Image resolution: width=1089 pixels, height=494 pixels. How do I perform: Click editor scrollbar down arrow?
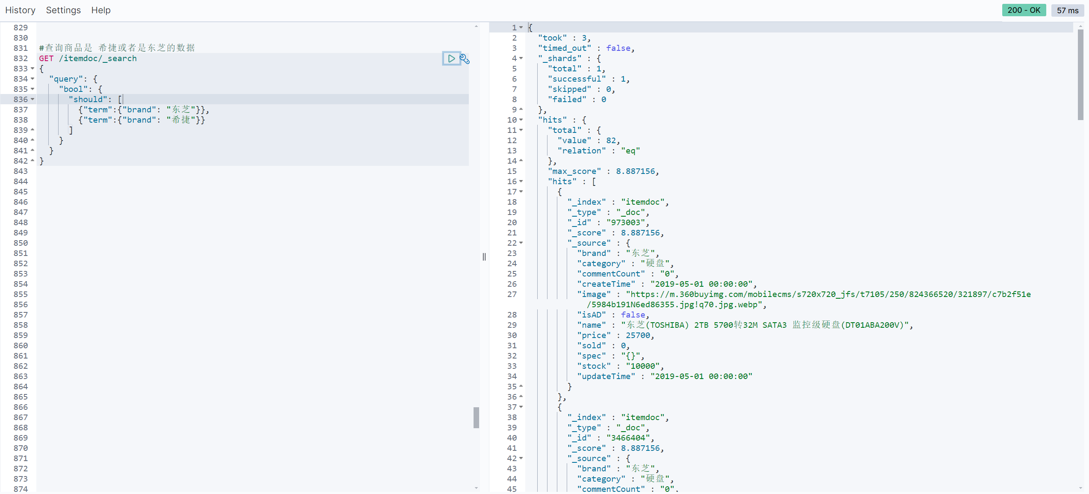point(476,488)
